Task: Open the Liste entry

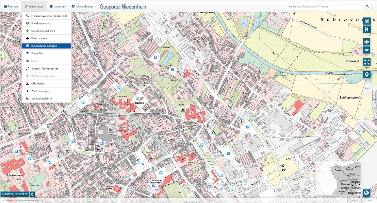Action: (x=46, y=61)
